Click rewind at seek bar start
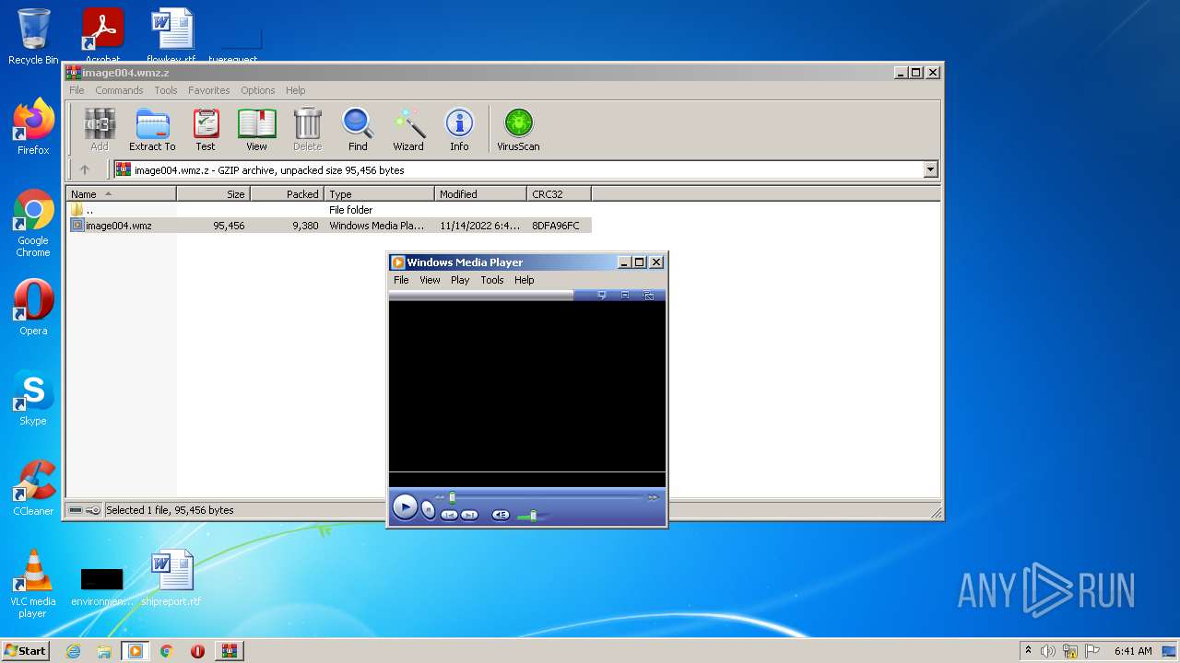The image size is (1180, 663). tap(440, 497)
